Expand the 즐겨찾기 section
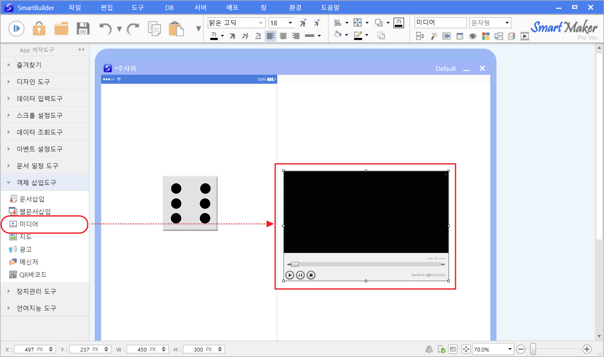604x357 pixels. [x=44, y=65]
